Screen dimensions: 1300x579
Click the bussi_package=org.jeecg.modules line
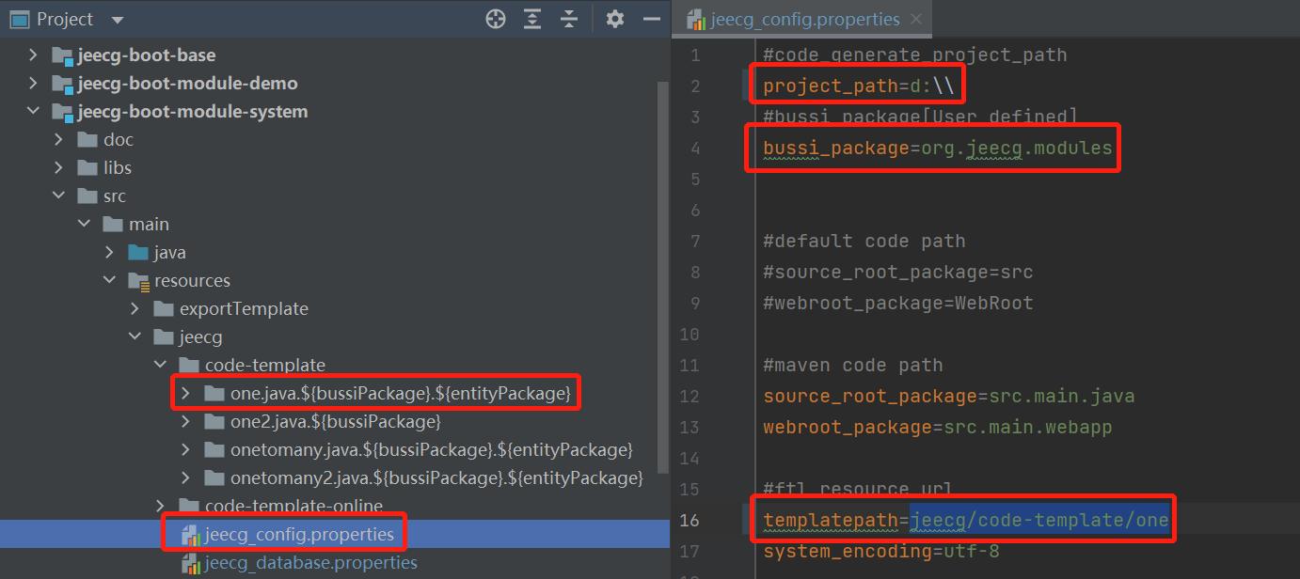[938, 149]
